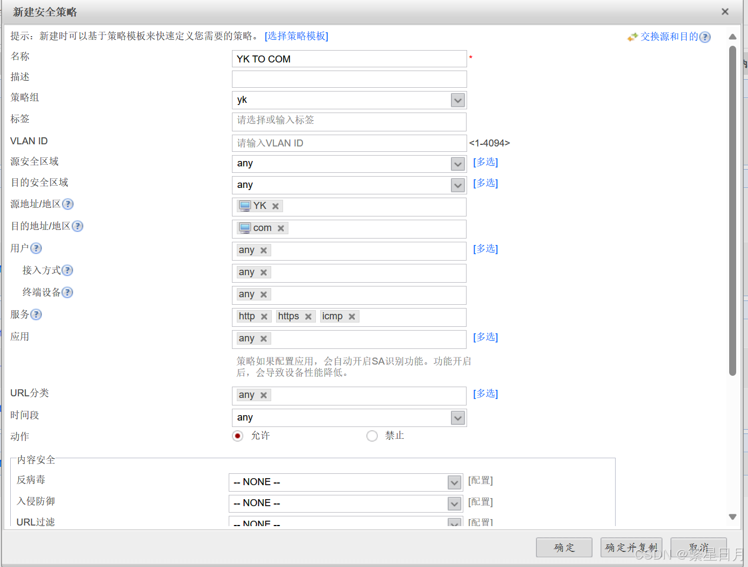Remove the any tag in 接入方式
The image size is (748, 567).
(264, 272)
